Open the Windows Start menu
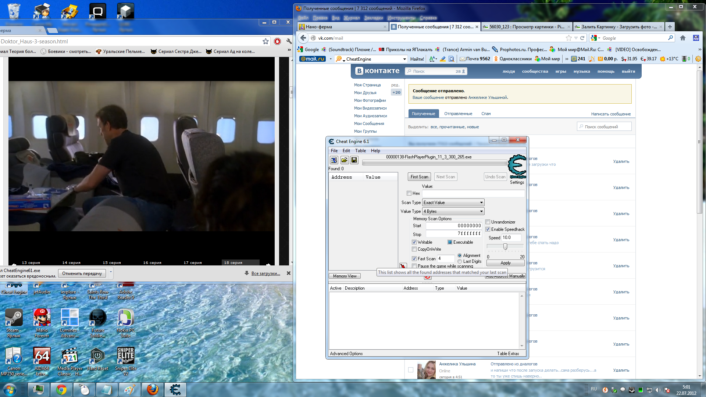This screenshot has width=706, height=397. point(10,390)
